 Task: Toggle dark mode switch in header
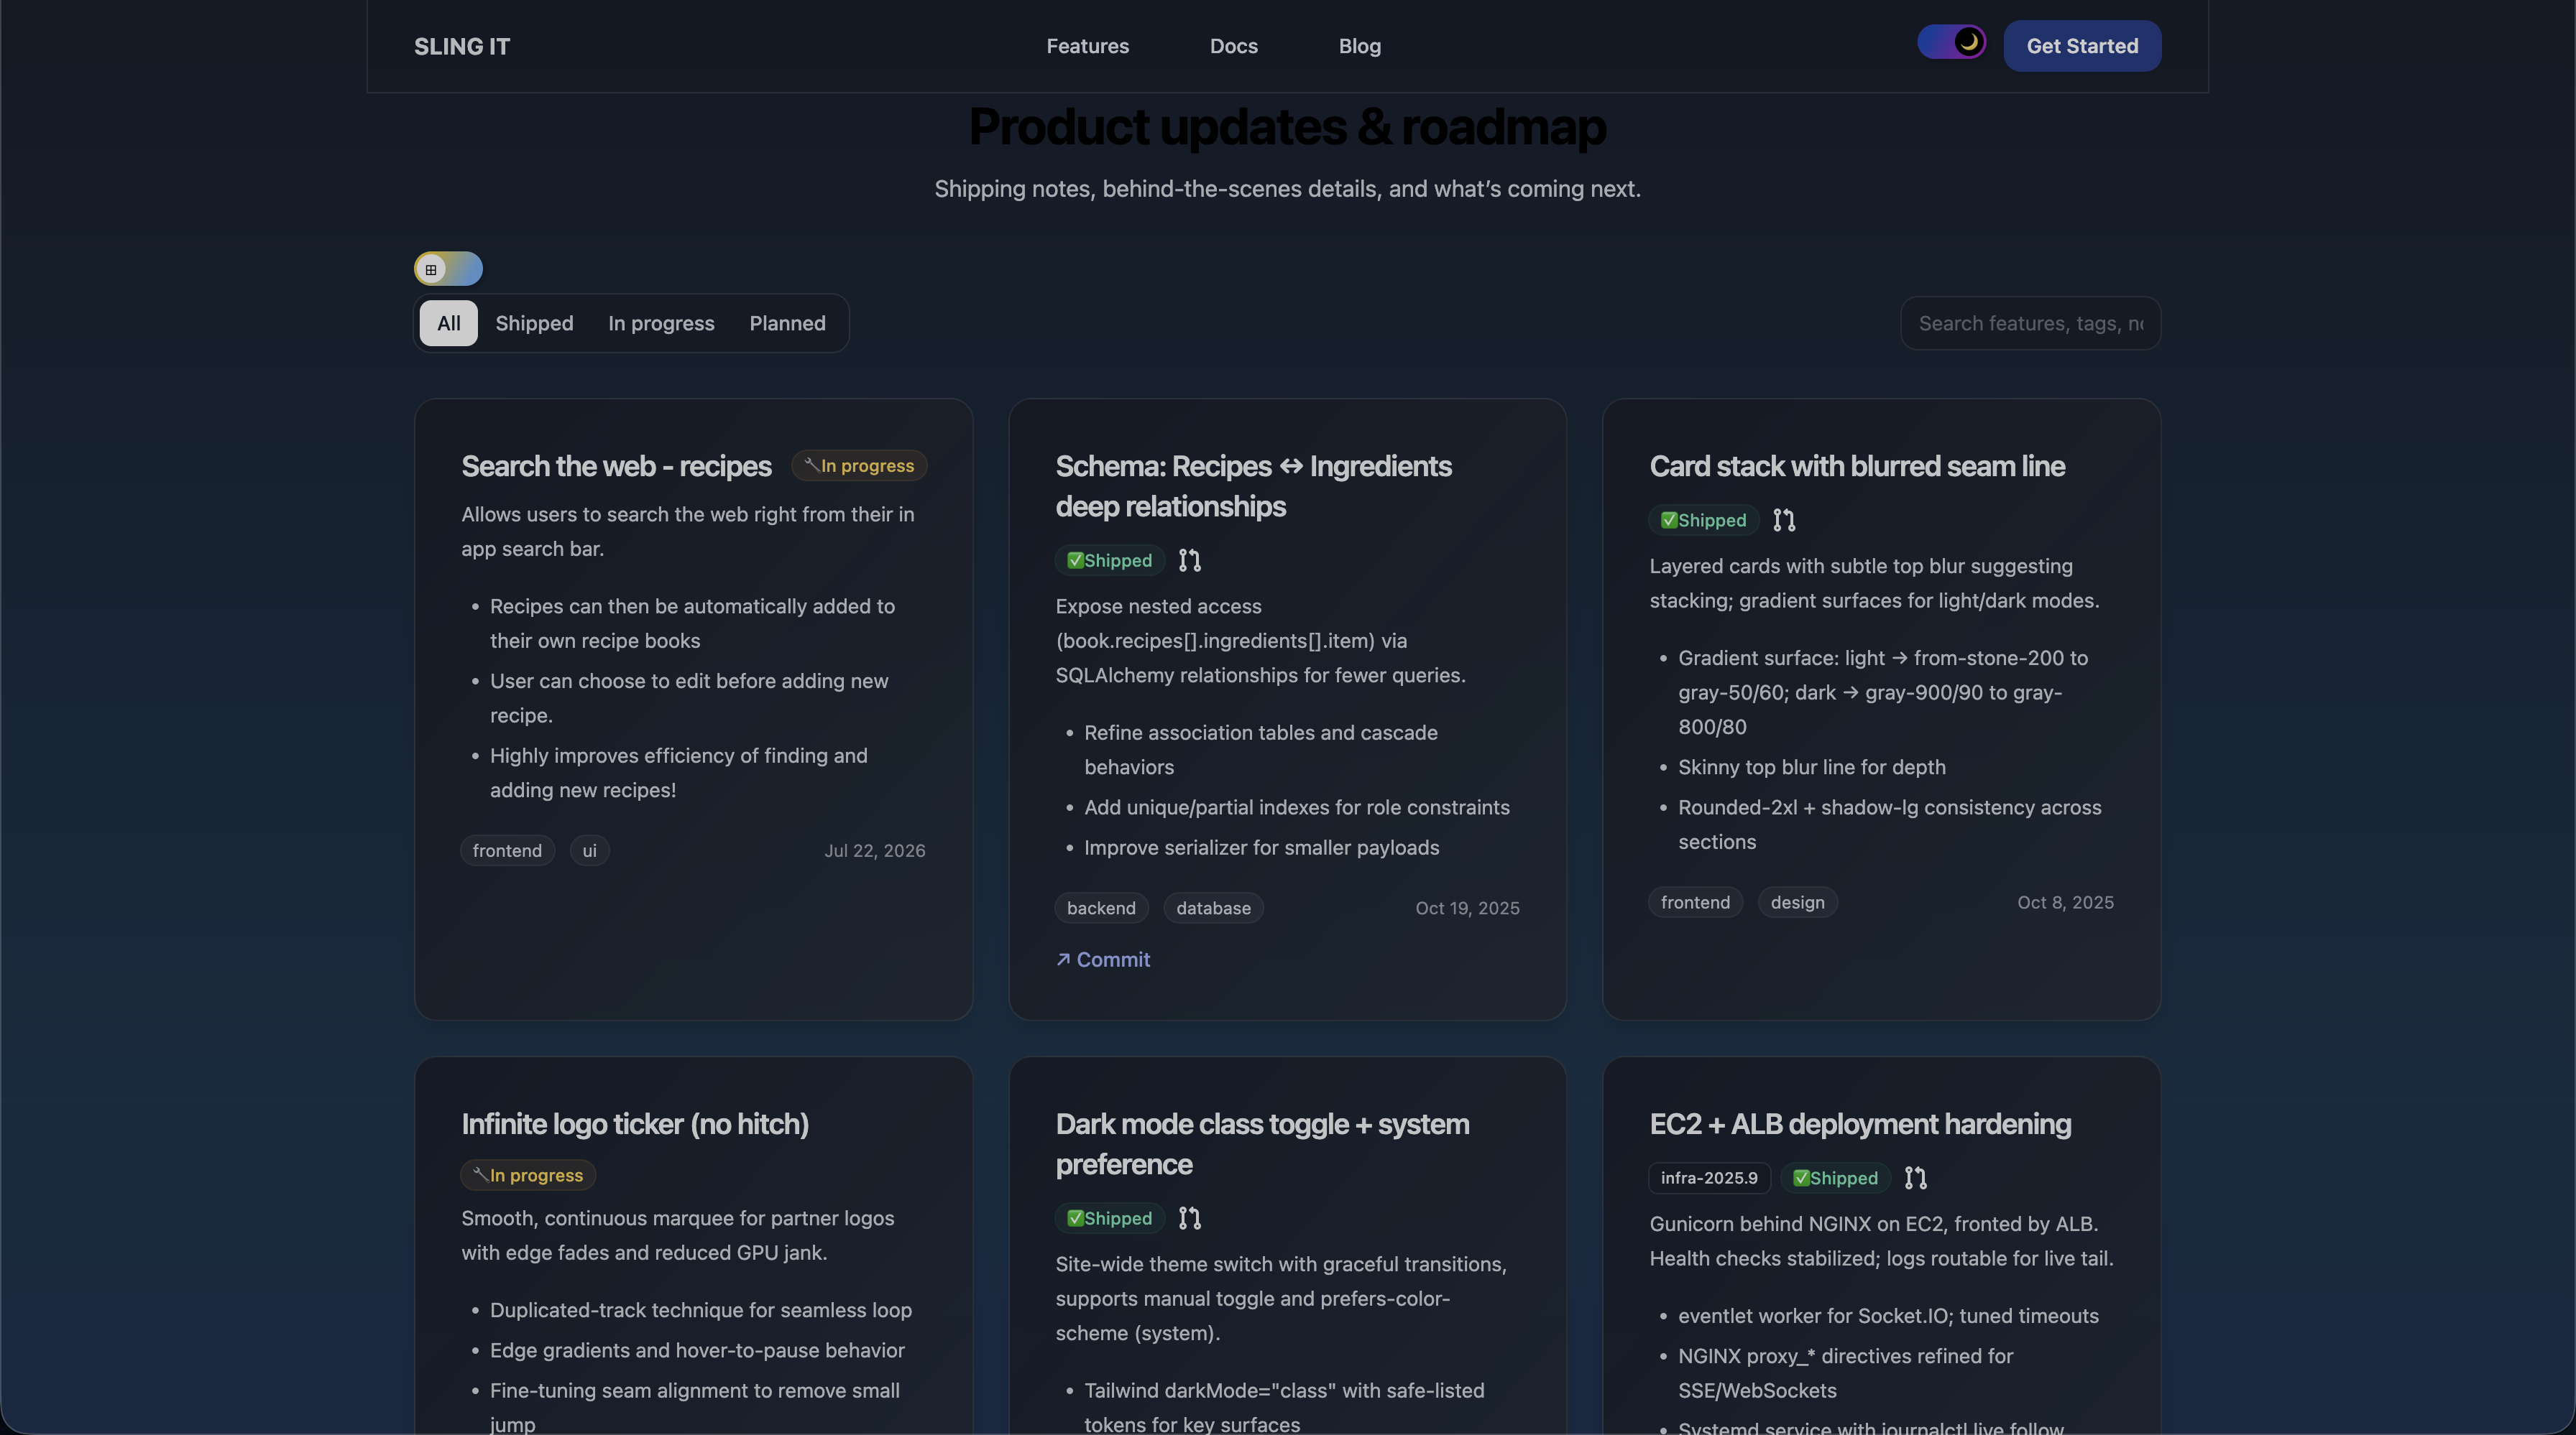pos(1951,42)
